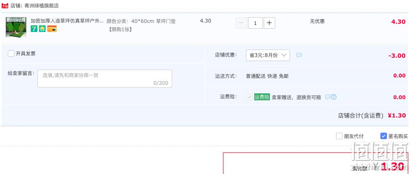Image resolution: width=412 pixels, height=174 pixels.
Task: Check the 朋友代付 checkbox
Action: pyautogui.click(x=339, y=136)
